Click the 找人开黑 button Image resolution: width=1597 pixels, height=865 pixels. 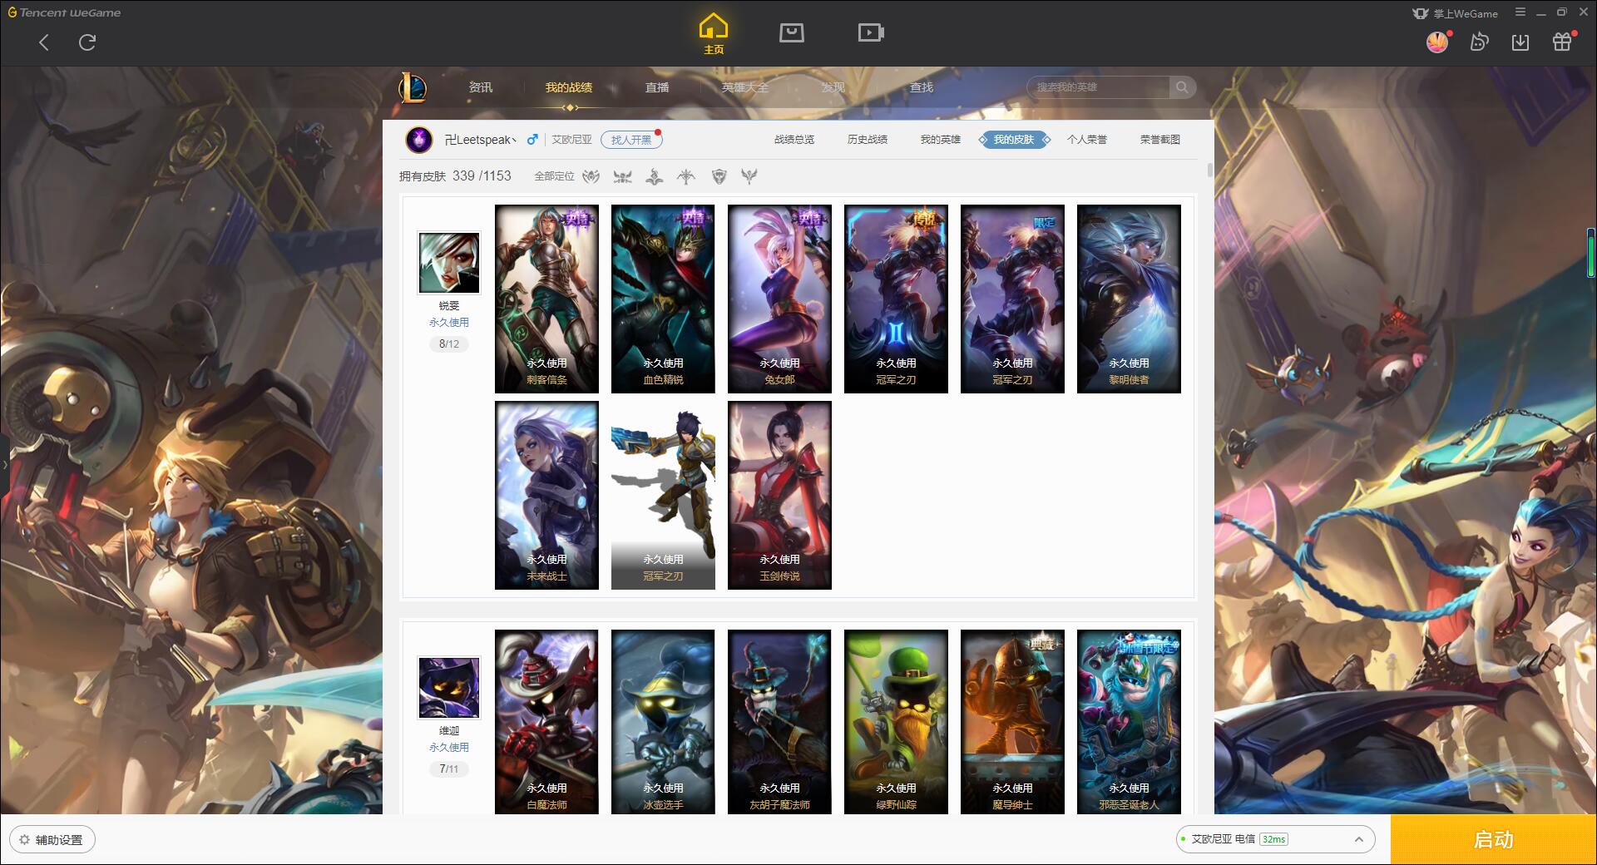click(631, 140)
